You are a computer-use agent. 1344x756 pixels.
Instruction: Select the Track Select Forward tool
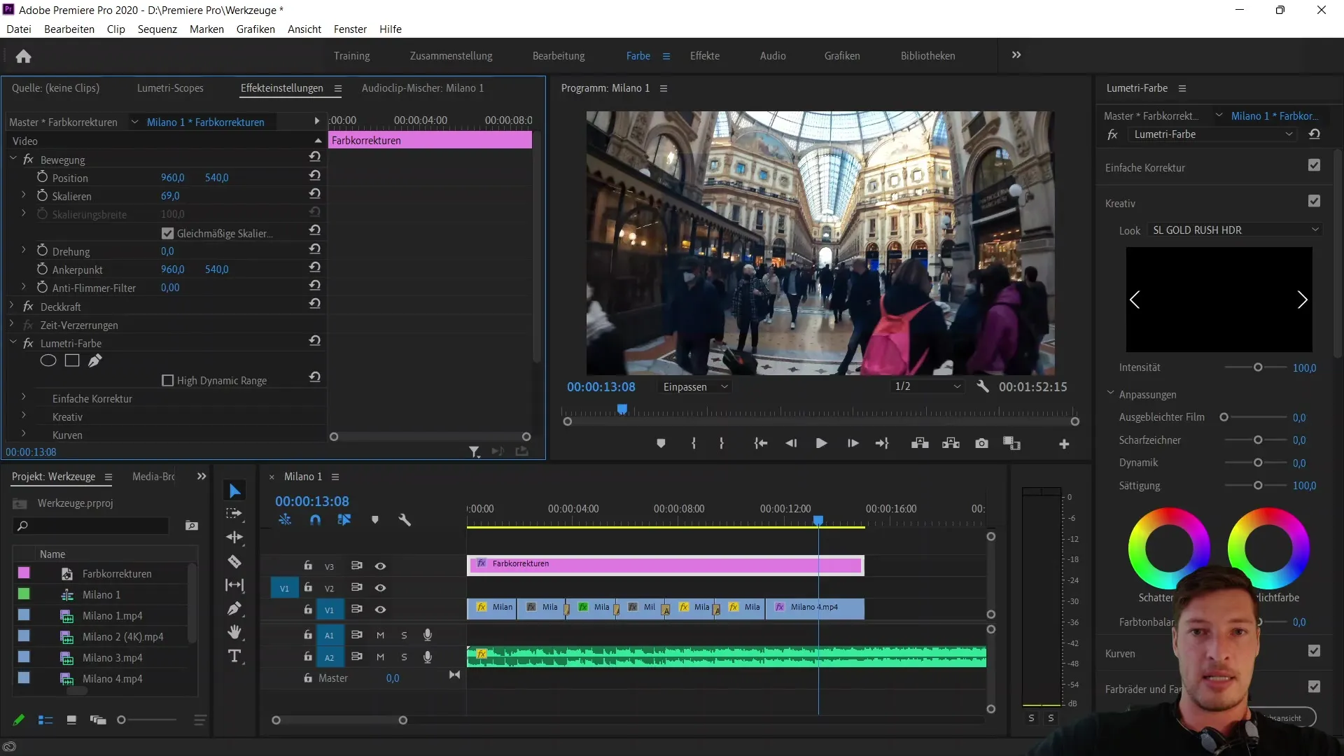[234, 514]
